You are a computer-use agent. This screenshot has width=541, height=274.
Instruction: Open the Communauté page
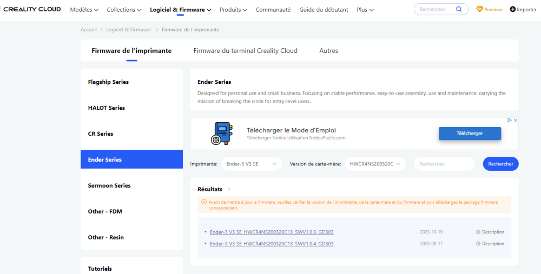273,10
